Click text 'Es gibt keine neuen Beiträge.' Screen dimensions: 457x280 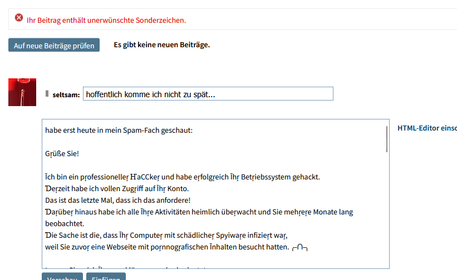click(x=162, y=45)
